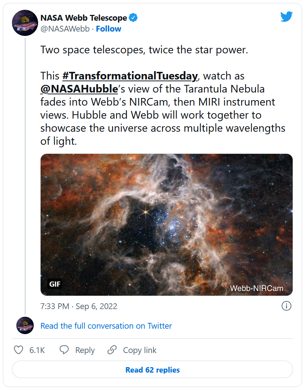Click the blue verified checkmark badge

[133, 18]
